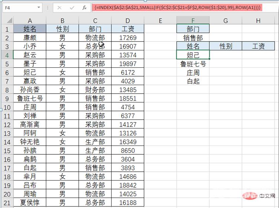The image size is (279, 208).
Task: Click 鲁班七号 in column A
Action: [30, 98]
